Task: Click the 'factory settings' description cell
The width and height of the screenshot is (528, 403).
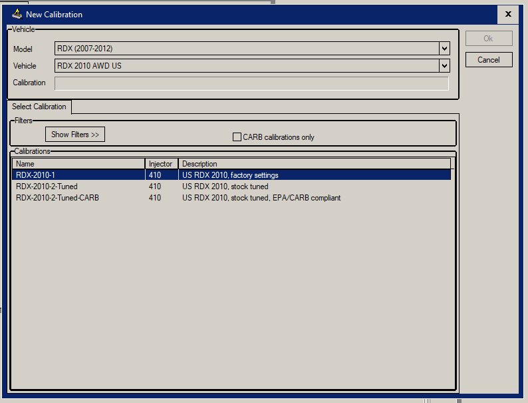Action: click(230, 175)
